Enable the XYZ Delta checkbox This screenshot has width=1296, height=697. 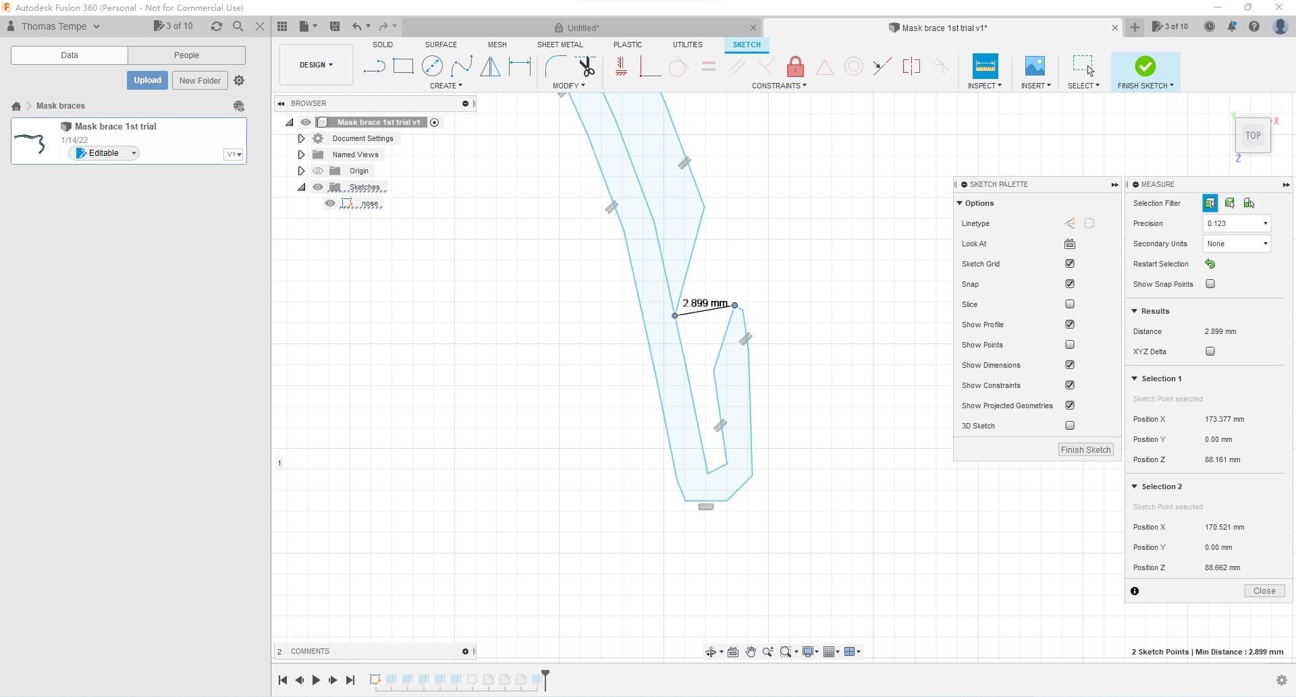point(1210,352)
